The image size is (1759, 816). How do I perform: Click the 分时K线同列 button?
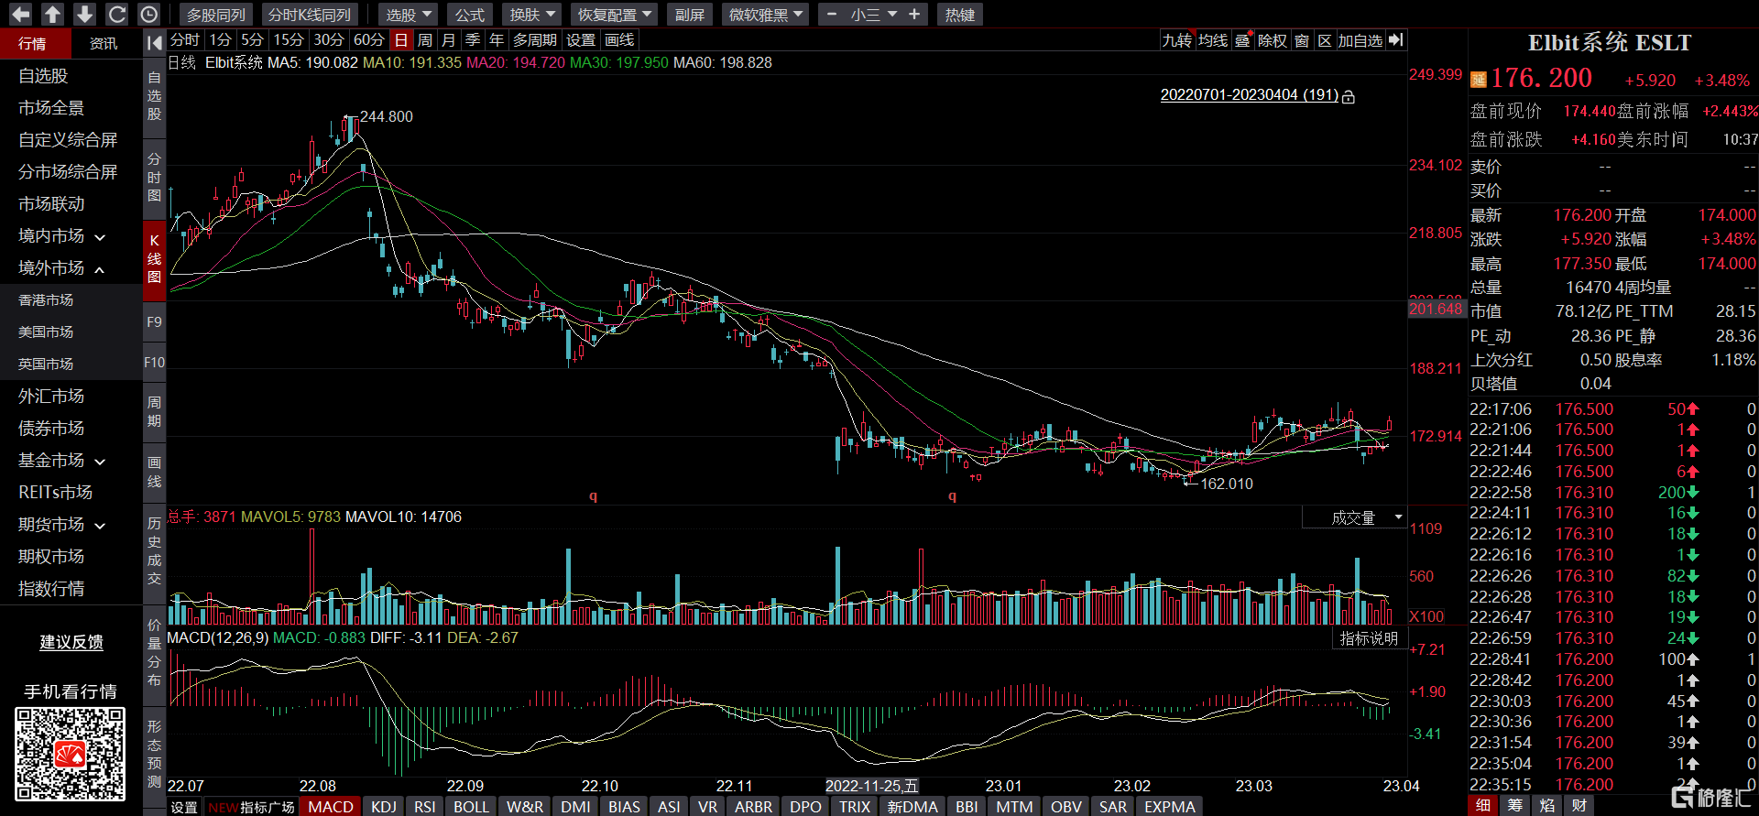[x=310, y=15]
